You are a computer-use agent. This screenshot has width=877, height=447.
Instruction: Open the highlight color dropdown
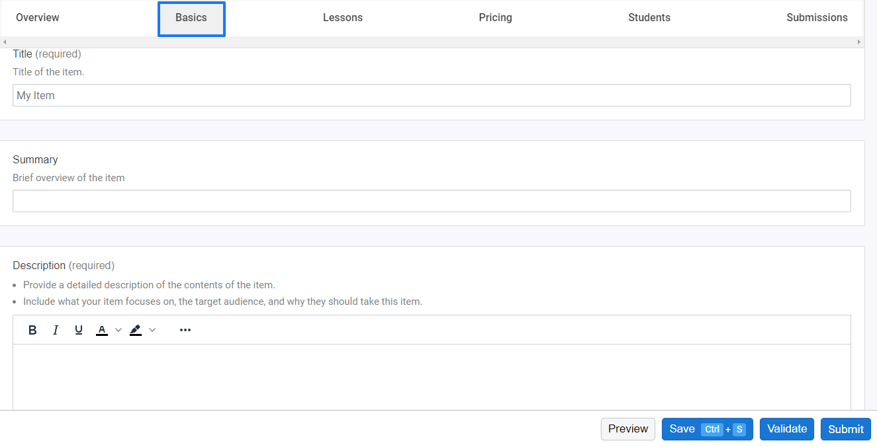(x=152, y=329)
